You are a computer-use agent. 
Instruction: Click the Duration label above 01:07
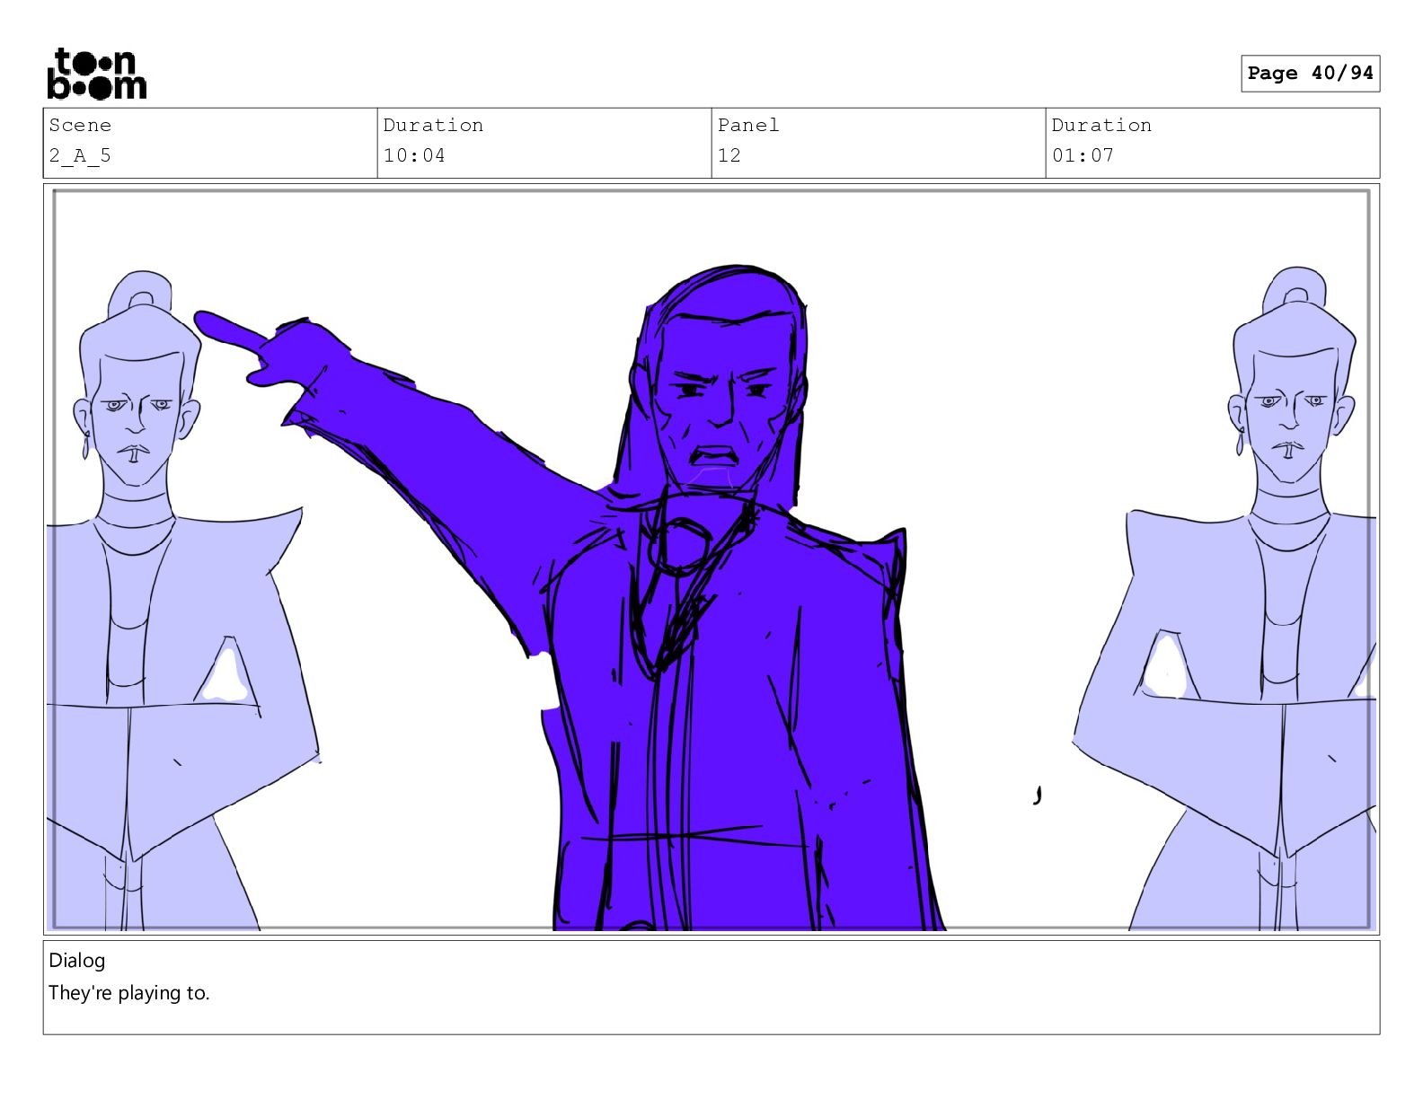[1101, 126]
